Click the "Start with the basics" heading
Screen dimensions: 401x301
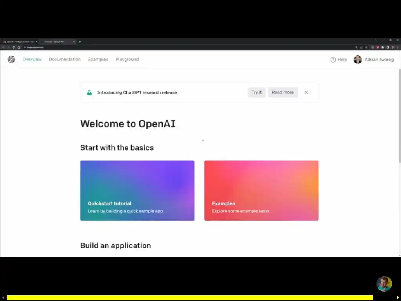tap(117, 148)
